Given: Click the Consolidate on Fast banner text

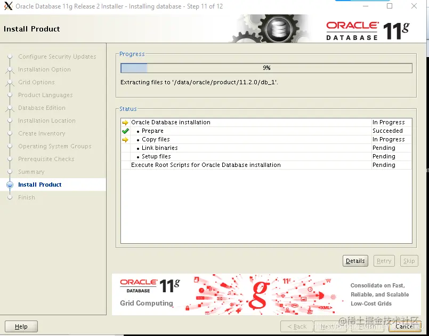Looking at the screenshot, I should pos(380,294).
